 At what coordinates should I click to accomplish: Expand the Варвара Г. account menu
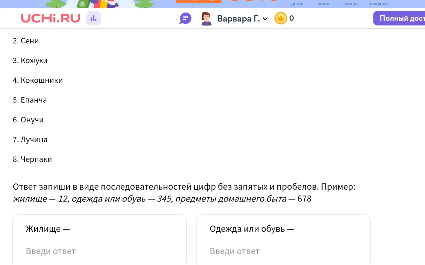click(x=242, y=18)
